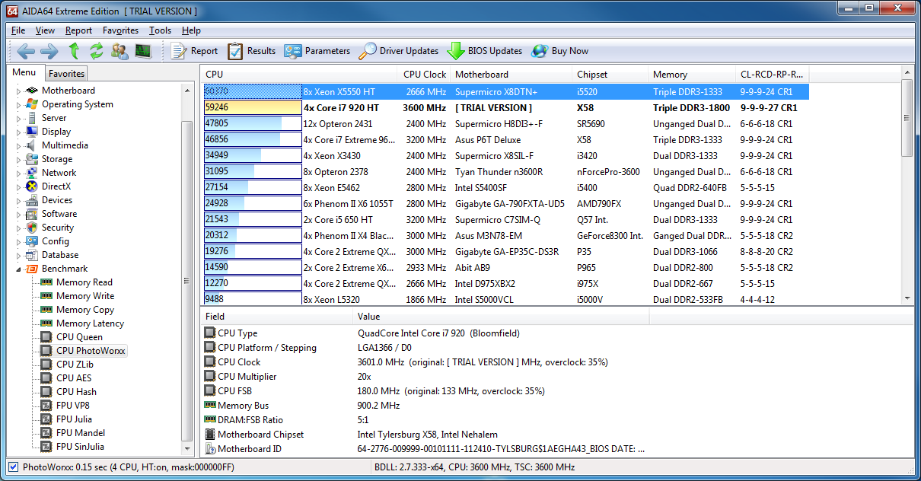This screenshot has width=921, height=481.
Task: Open the Report toolbar button
Action: [195, 51]
